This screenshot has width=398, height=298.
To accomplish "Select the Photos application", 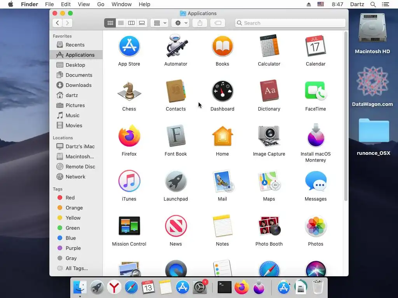I will (316, 226).
